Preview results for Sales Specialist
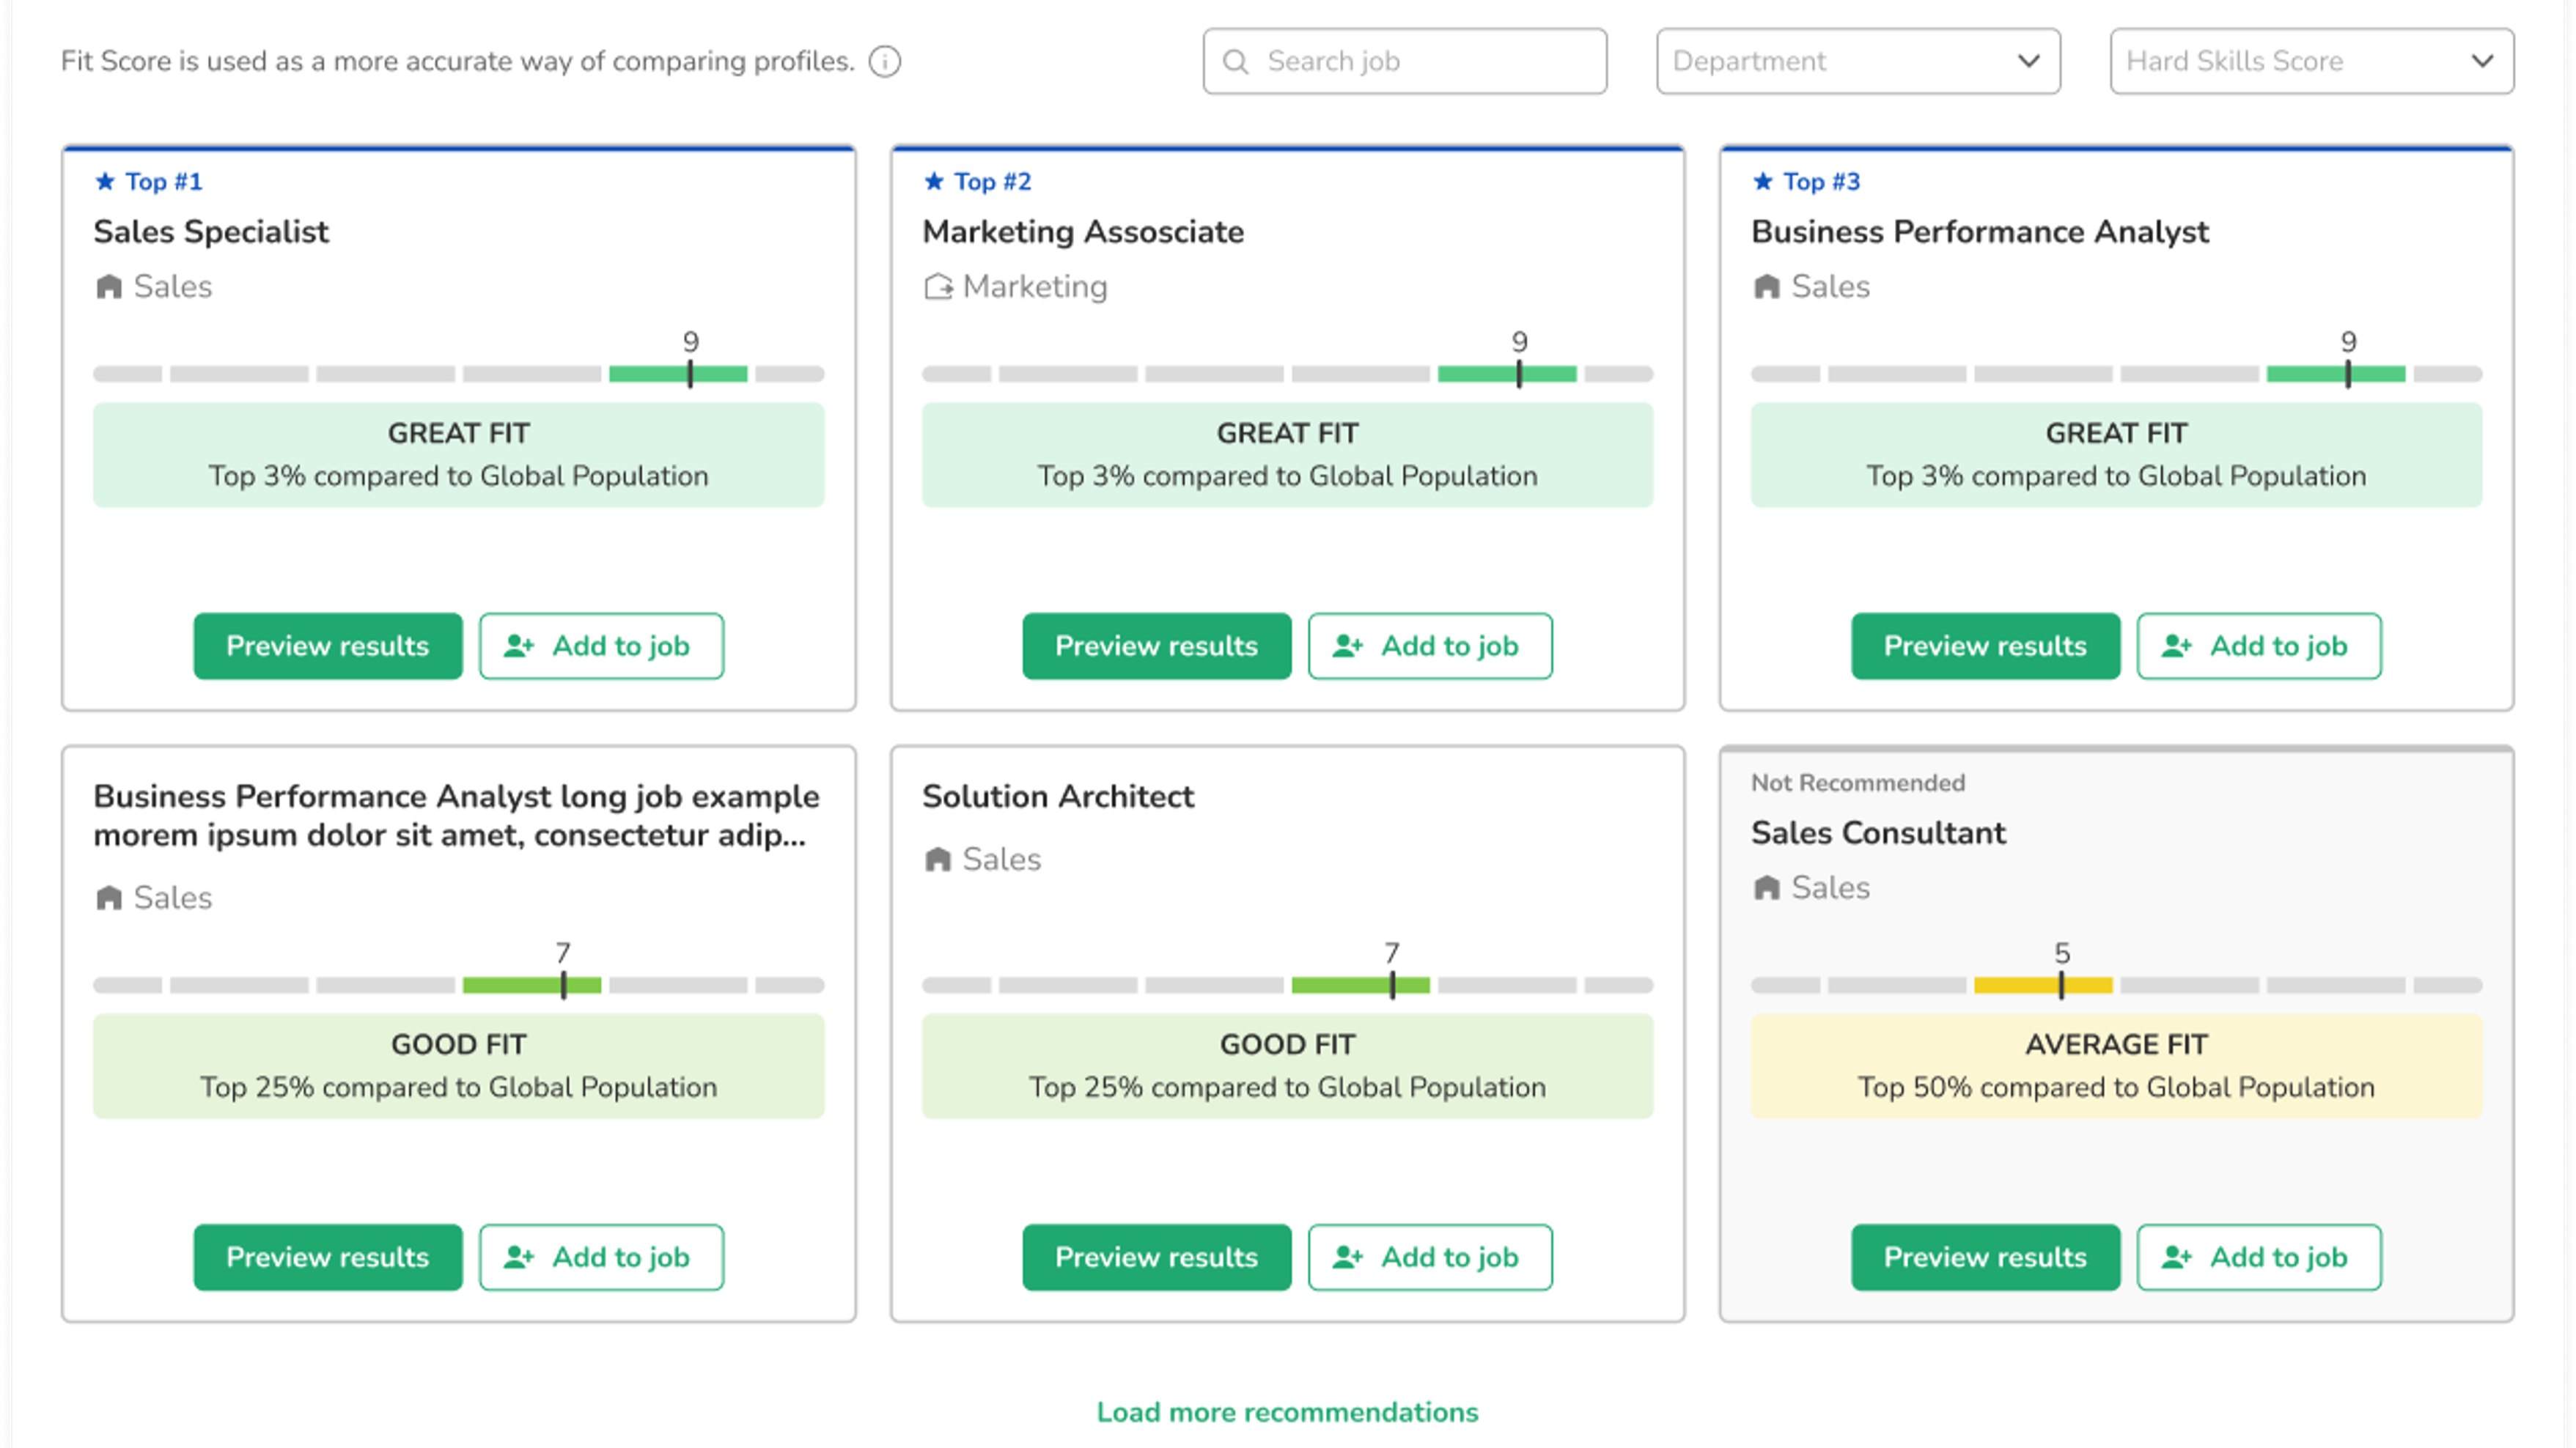 point(327,646)
